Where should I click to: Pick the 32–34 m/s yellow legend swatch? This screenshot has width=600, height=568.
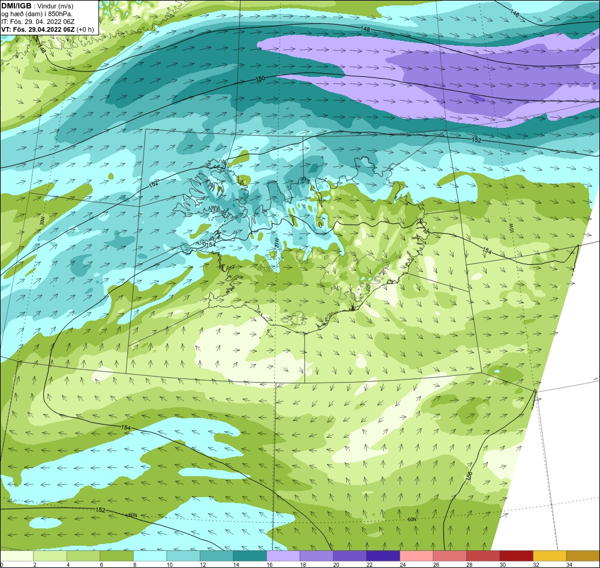point(550,555)
